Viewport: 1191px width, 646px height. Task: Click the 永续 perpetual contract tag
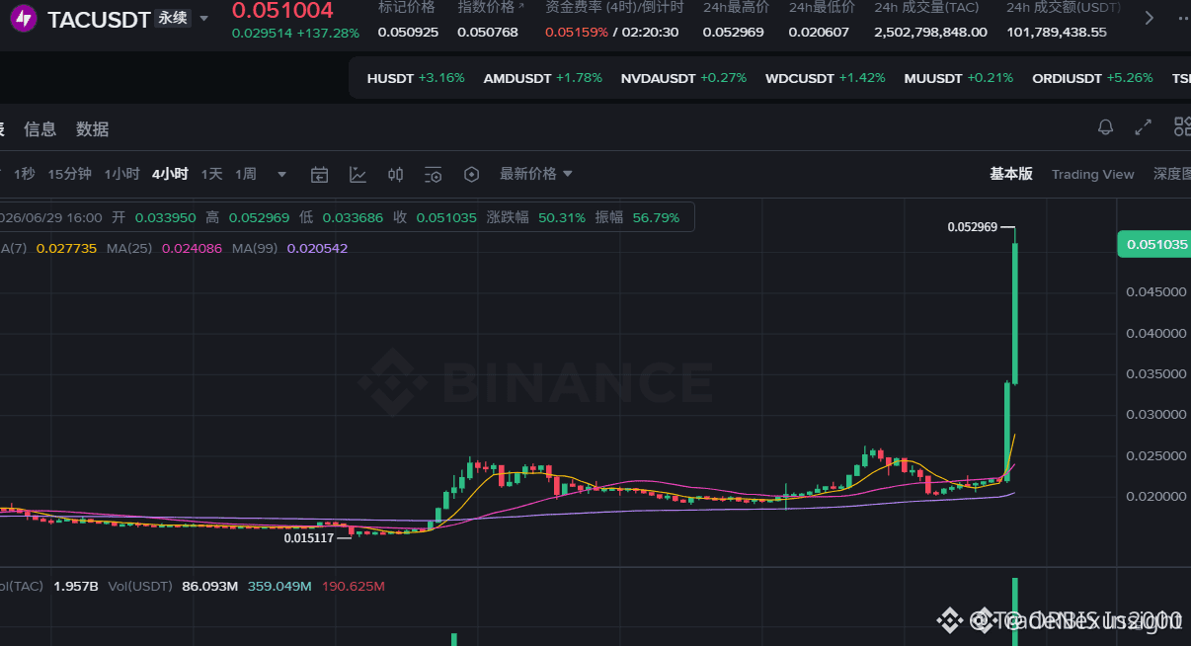(x=173, y=18)
